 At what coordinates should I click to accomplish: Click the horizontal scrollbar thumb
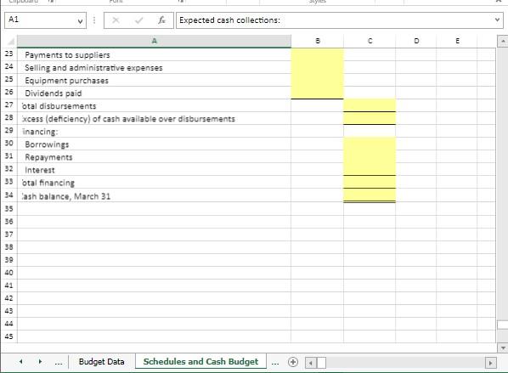click(x=321, y=363)
